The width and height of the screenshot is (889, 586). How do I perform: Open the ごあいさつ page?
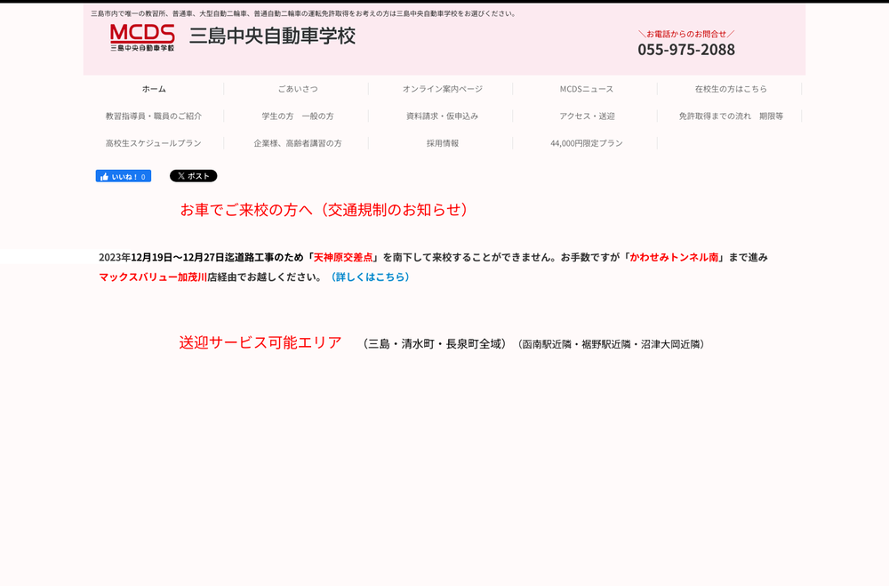298,89
